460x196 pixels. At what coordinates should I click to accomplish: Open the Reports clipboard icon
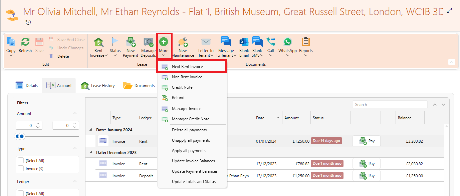tap(305, 42)
